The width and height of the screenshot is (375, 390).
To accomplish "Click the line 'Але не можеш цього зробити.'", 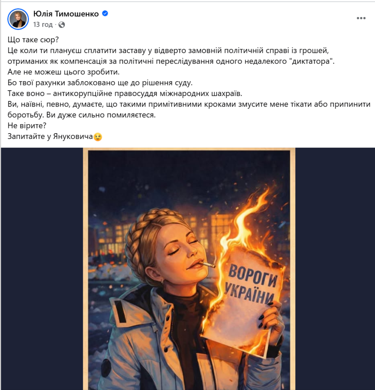I will [x=64, y=72].
